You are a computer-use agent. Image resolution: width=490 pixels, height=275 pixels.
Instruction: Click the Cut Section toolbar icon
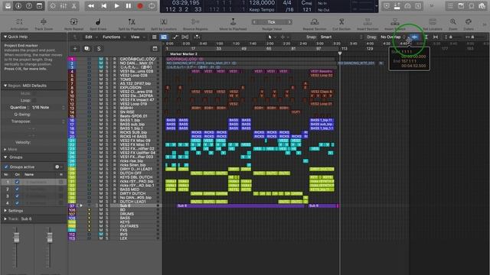(341, 22)
